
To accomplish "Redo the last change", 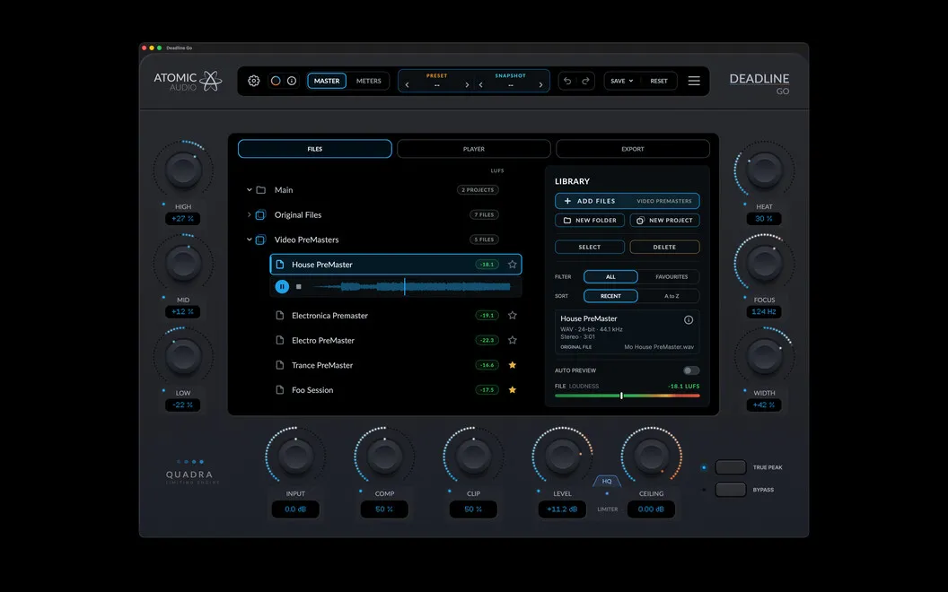I will click(x=585, y=81).
